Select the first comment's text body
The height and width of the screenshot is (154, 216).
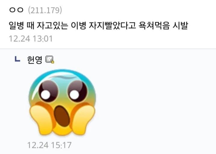pyautogui.click(x=98, y=25)
